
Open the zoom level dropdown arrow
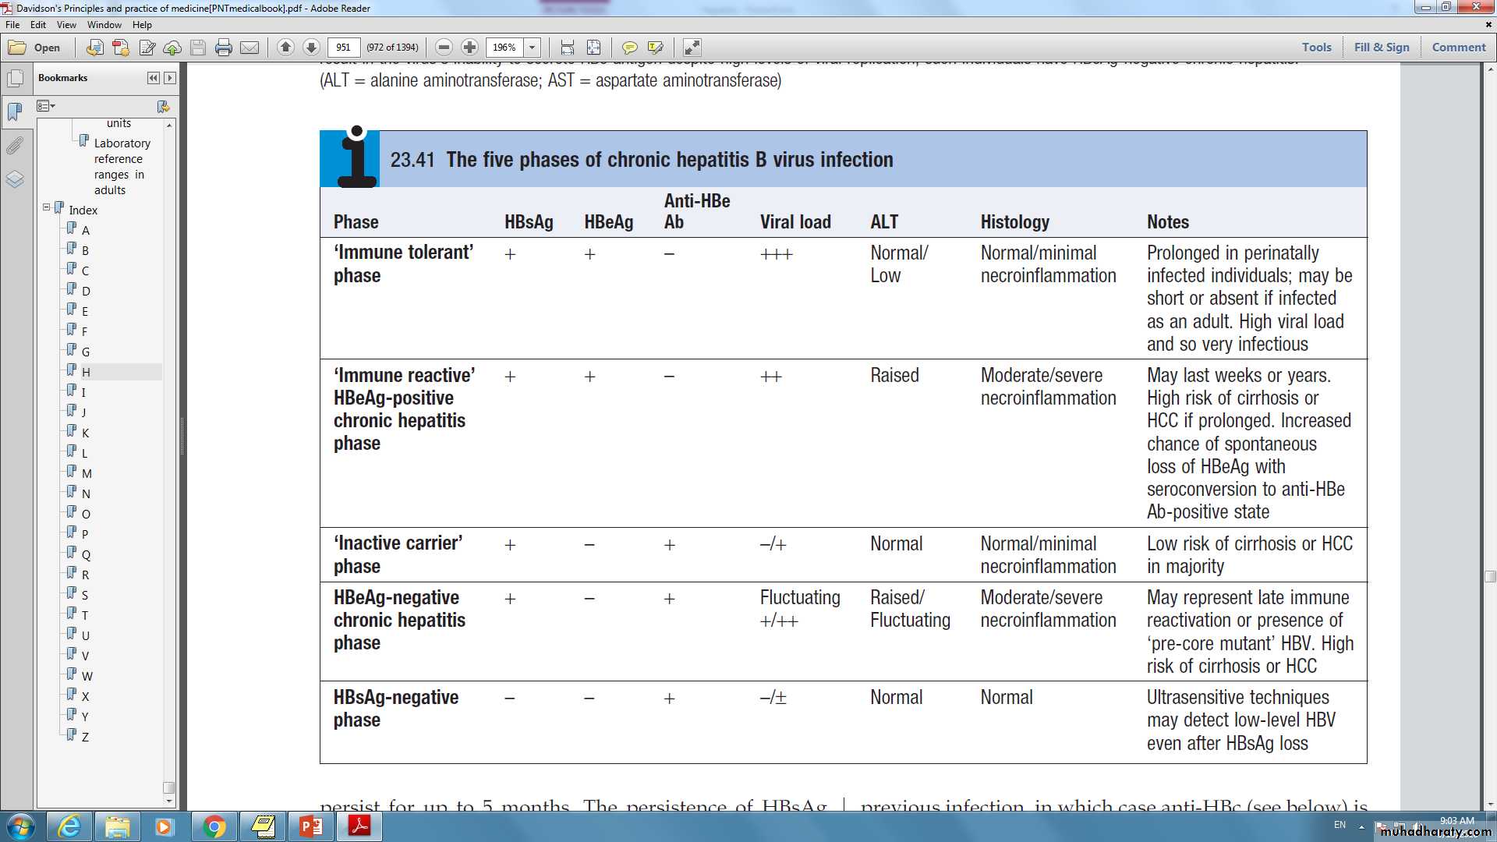(x=533, y=48)
